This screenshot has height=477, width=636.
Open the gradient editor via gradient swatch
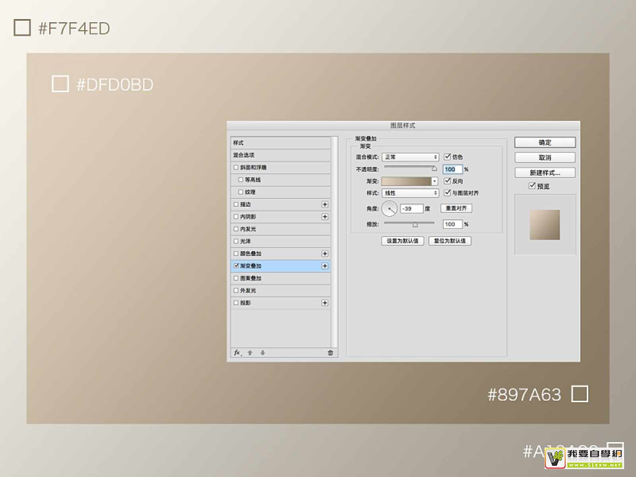(406, 181)
